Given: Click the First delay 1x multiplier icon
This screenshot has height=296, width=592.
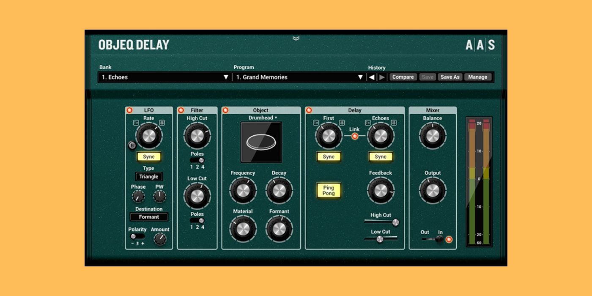Looking at the screenshot, I should tap(316, 123).
